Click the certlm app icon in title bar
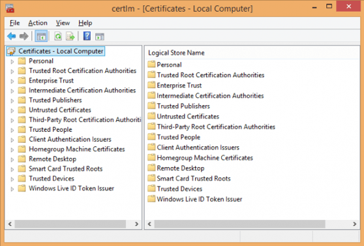This screenshot has width=364, height=246. 10,8
